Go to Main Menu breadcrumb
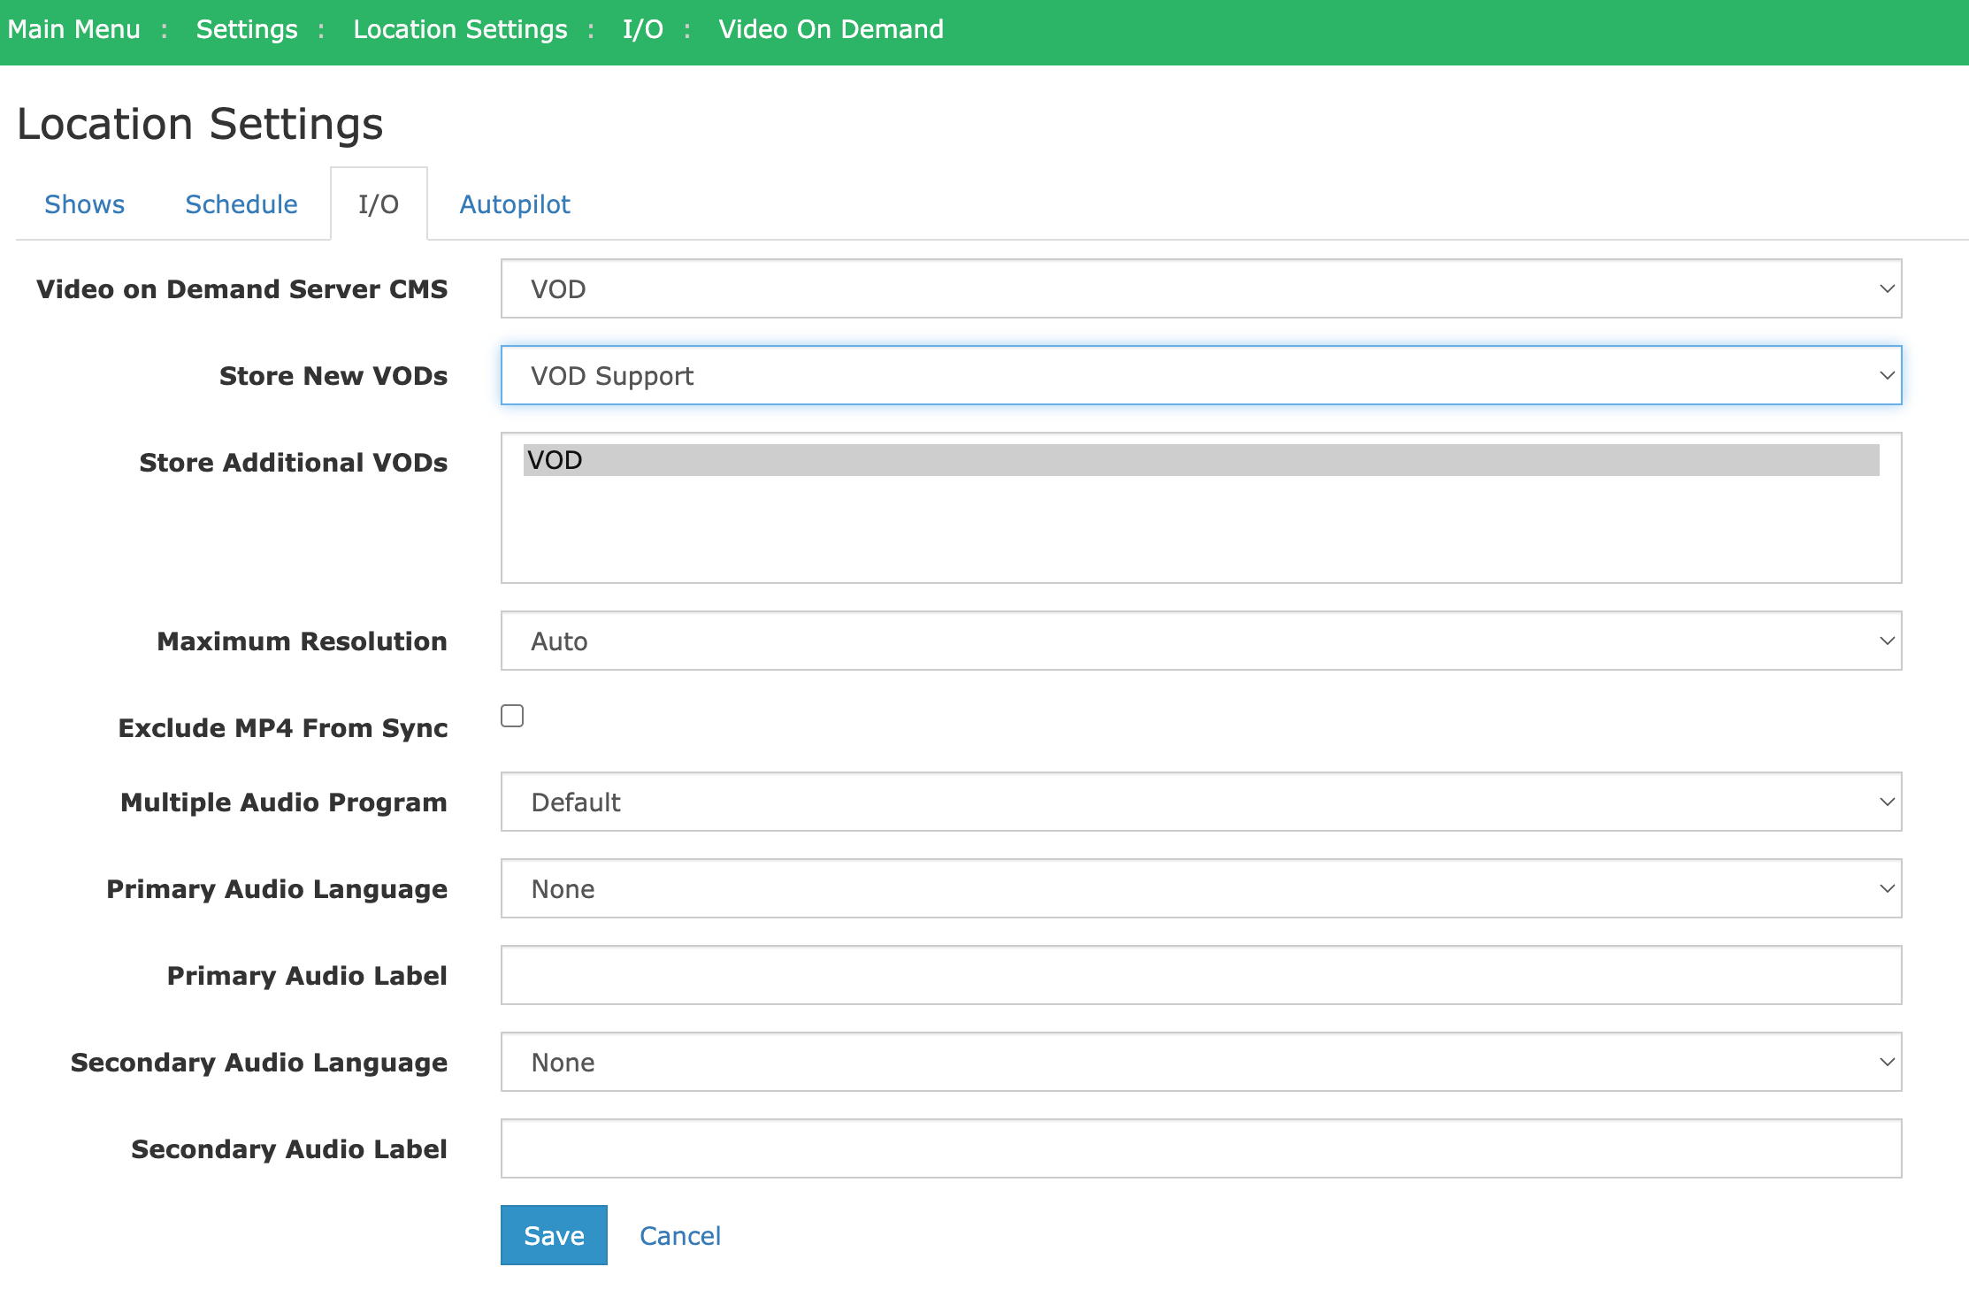Viewport: 1969px width, 1313px height. [x=74, y=29]
